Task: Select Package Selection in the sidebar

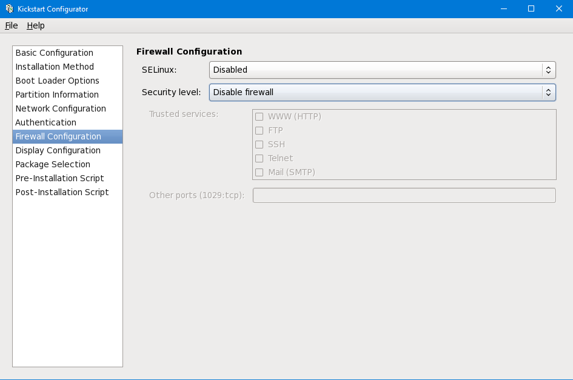Action: [53, 164]
